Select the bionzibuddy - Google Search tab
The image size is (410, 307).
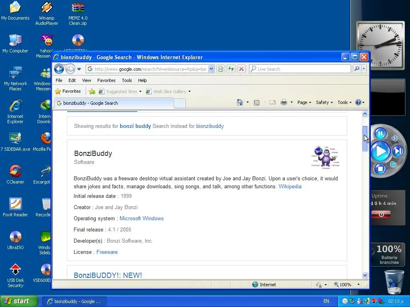(114, 103)
